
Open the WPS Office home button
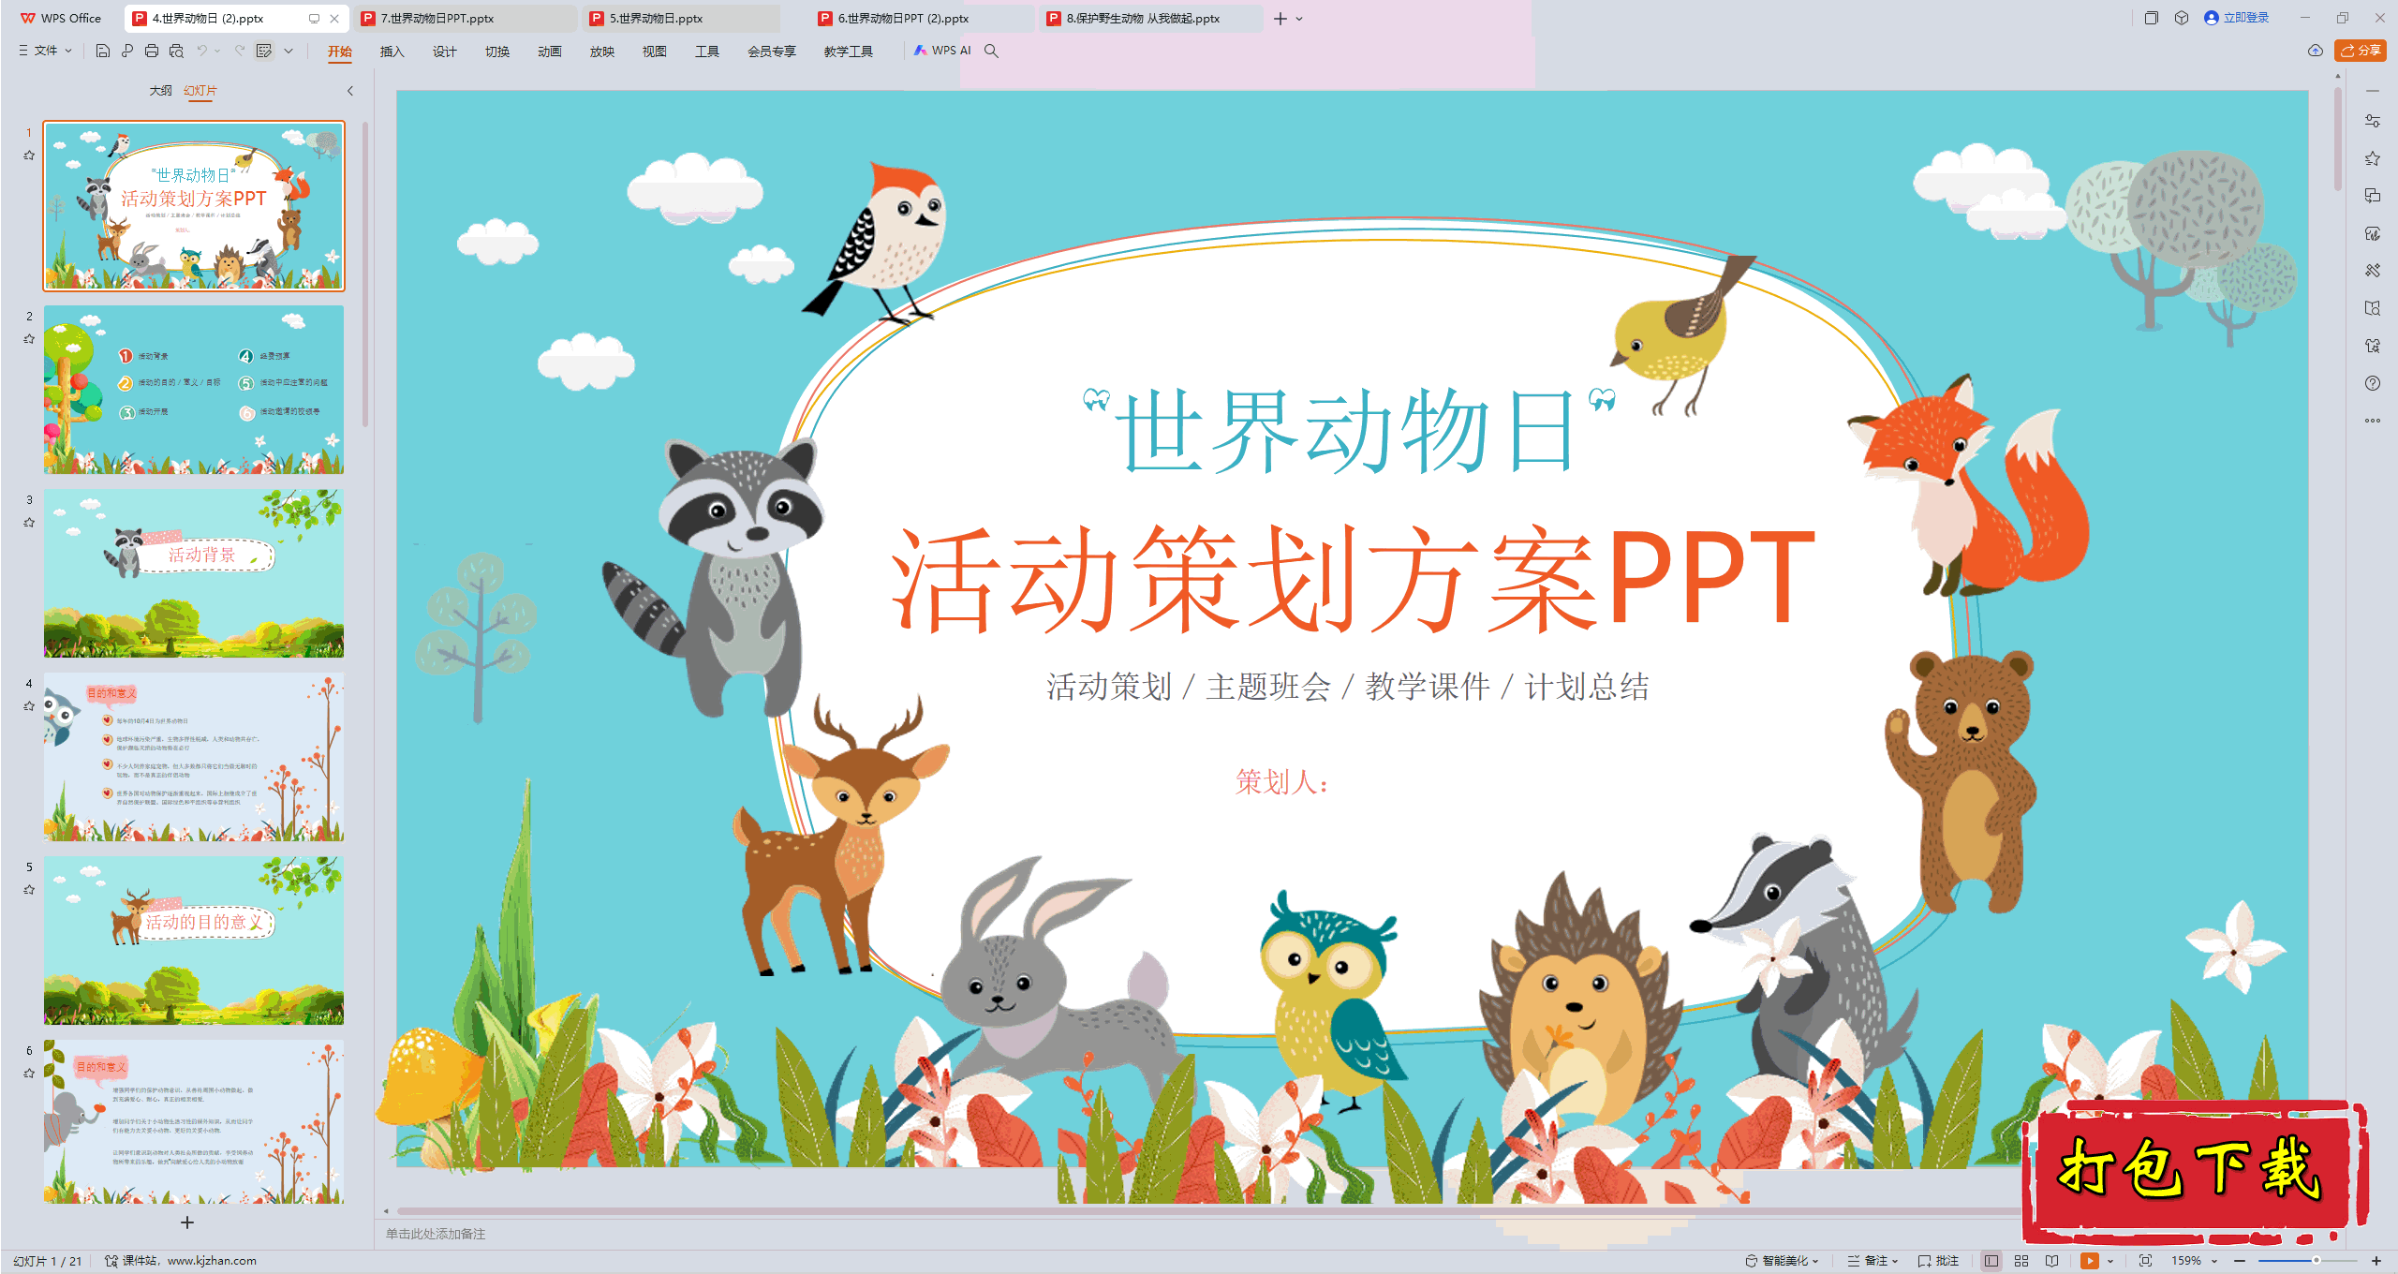point(61,18)
